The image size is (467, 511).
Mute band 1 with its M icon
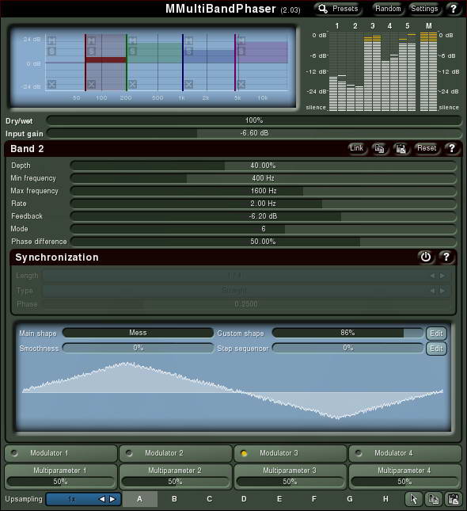(x=51, y=40)
